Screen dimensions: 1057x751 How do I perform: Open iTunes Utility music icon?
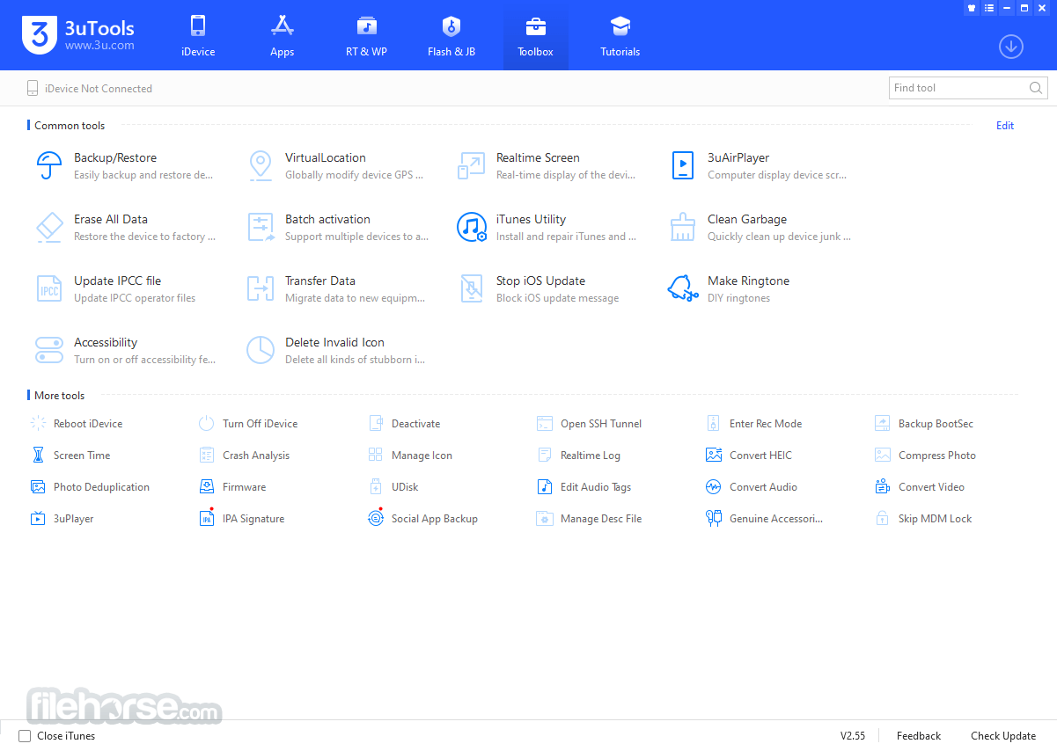click(472, 227)
